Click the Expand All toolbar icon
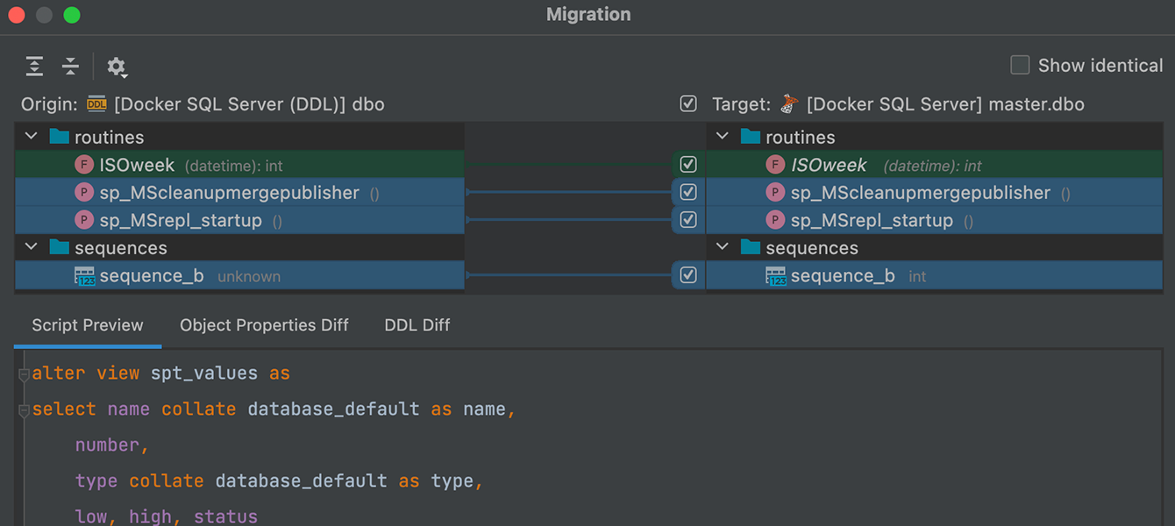 coord(34,66)
